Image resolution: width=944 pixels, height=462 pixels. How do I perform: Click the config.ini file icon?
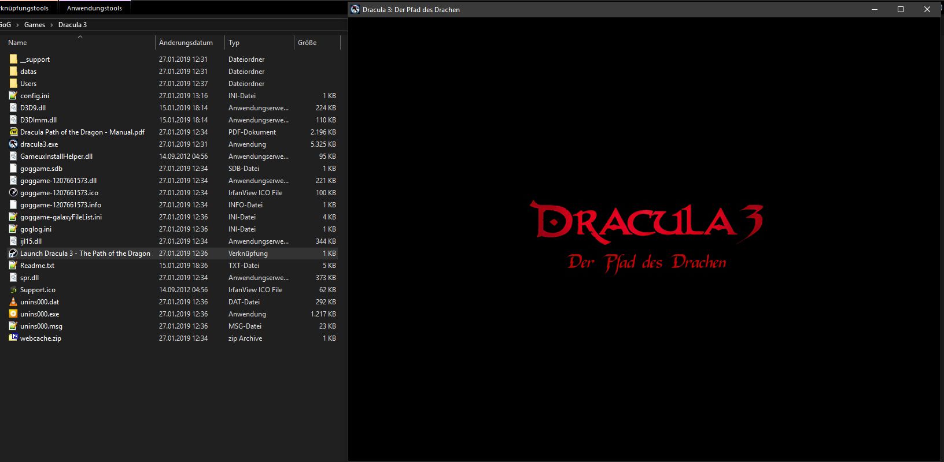(13, 96)
